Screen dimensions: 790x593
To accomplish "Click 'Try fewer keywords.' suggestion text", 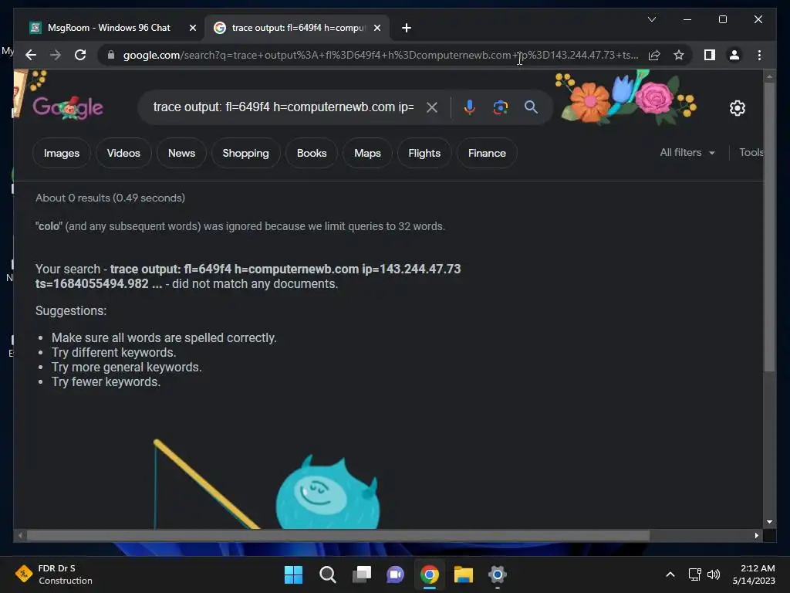I will point(106,381).
